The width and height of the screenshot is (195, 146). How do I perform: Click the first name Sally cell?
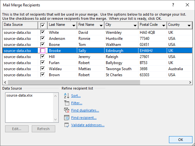point(91,51)
